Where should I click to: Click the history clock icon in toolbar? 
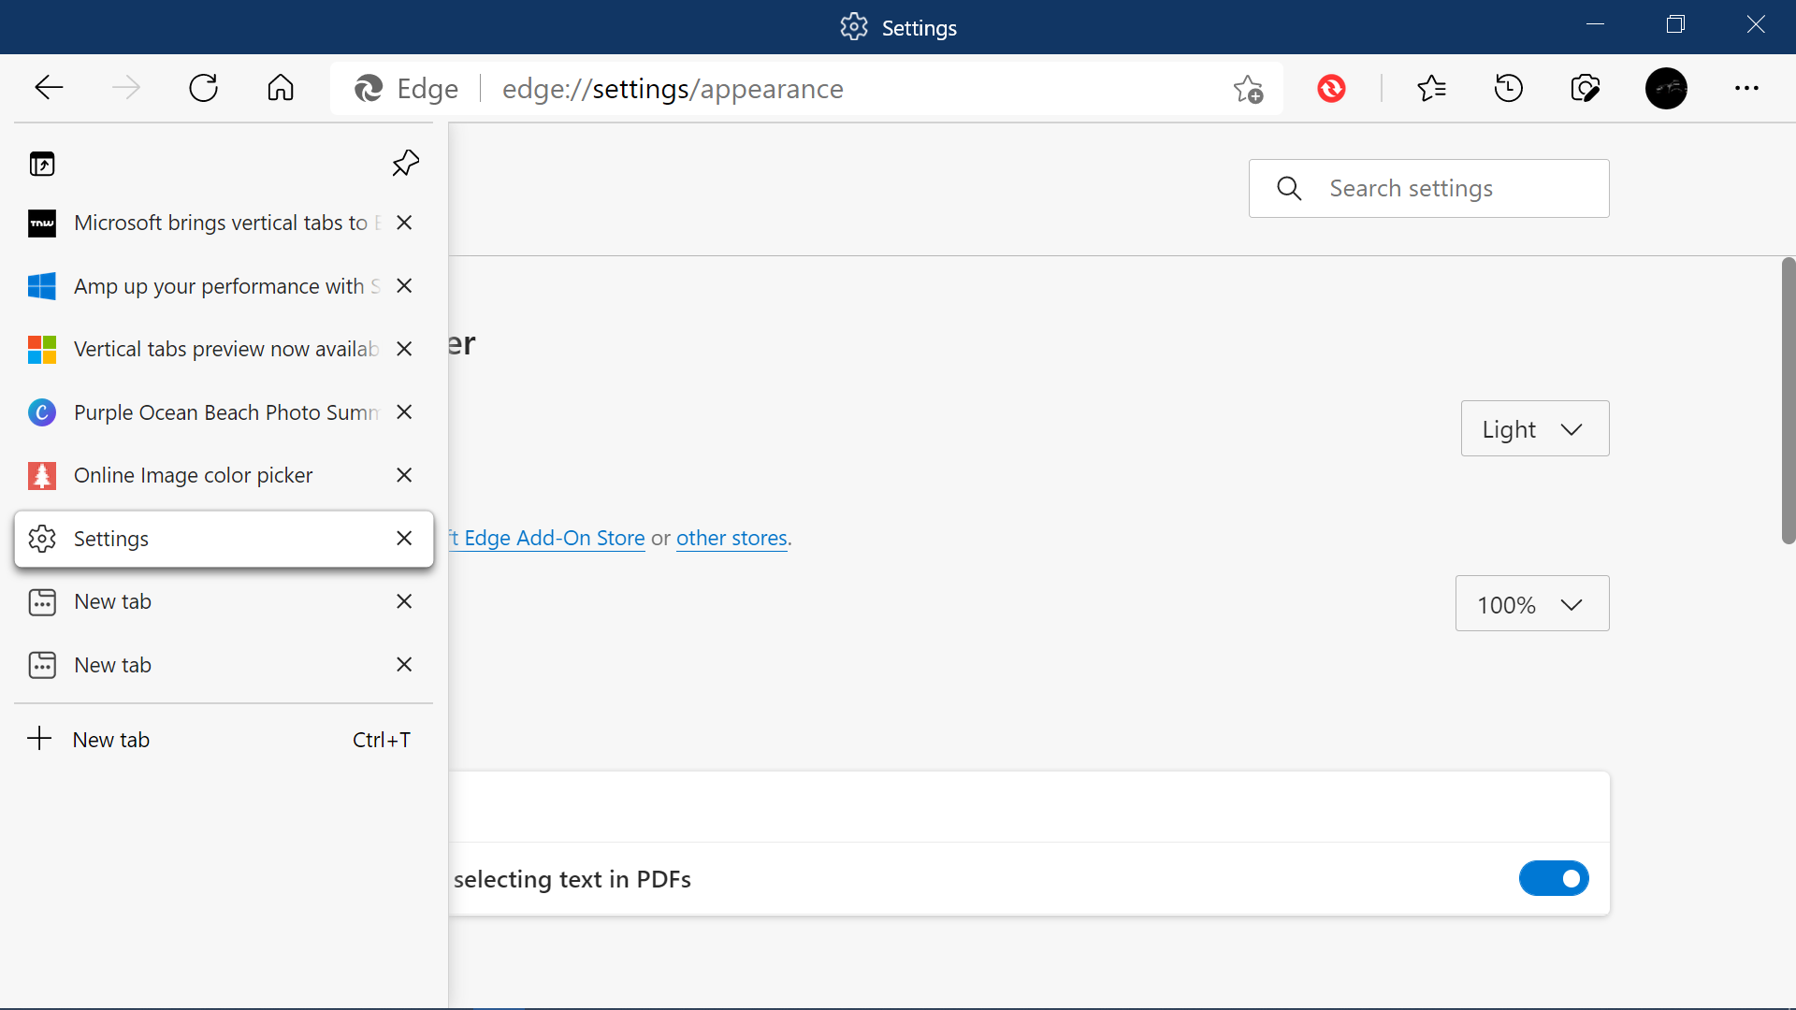click(1509, 86)
